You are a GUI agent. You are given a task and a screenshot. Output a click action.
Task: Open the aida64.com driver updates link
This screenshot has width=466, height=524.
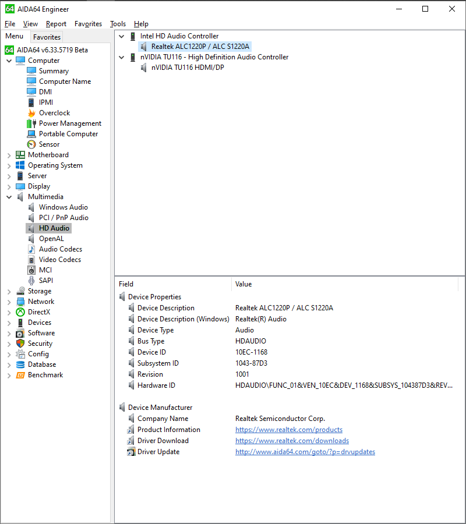(305, 451)
